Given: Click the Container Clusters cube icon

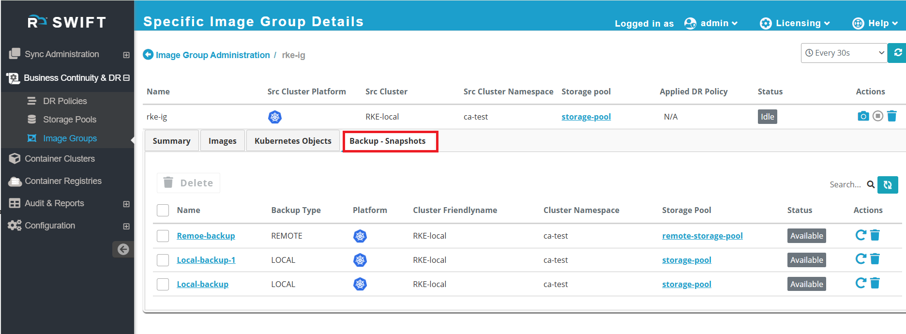Looking at the screenshot, I should tap(15, 158).
